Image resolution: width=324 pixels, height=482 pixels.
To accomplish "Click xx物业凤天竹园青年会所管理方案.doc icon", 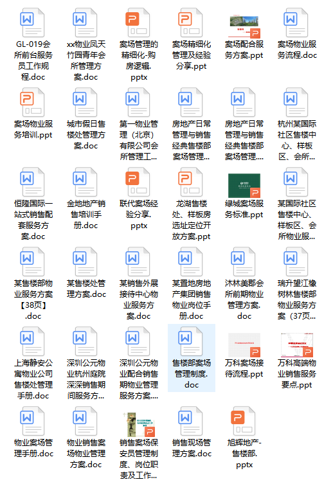I will (85, 22).
